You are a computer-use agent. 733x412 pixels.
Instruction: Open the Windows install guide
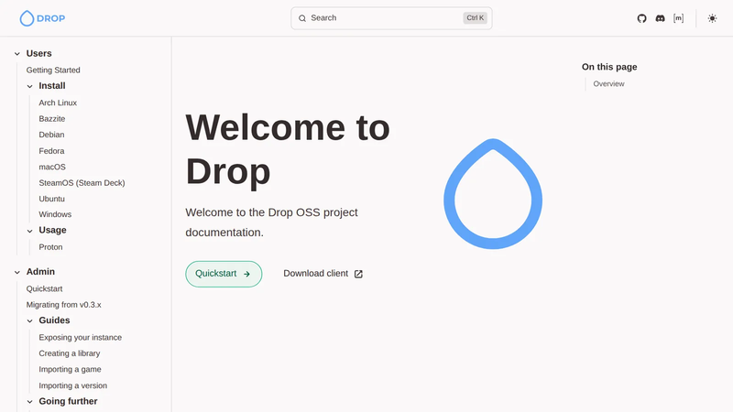[55, 214]
